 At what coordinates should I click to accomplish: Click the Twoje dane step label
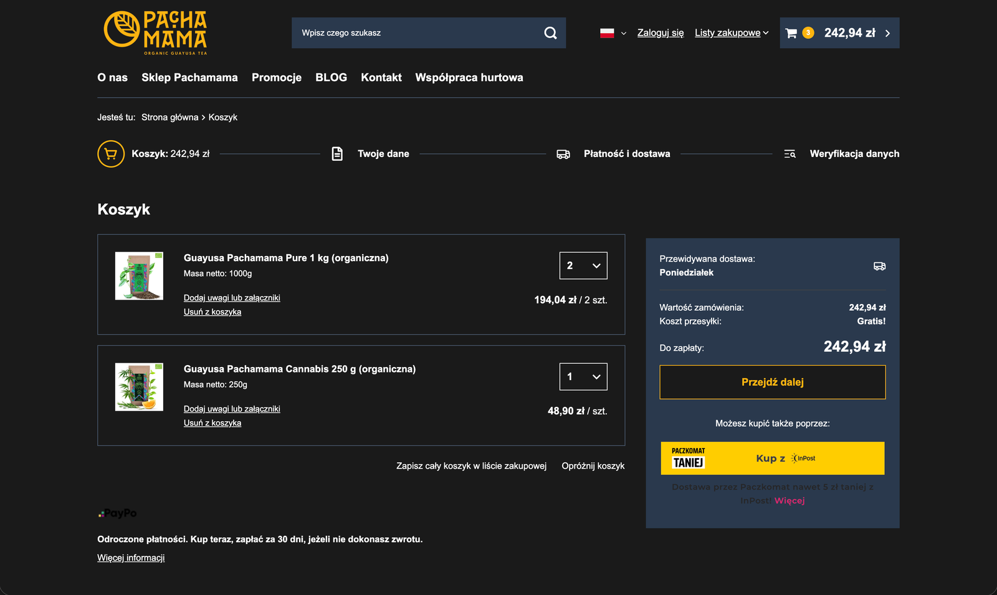383,154
